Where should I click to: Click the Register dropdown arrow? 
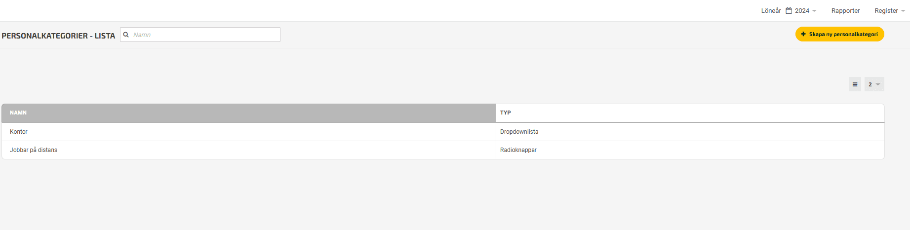tap(903, 11)
